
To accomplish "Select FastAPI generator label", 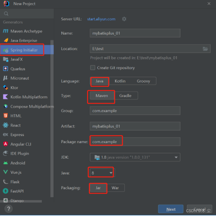I will point(17,191).
